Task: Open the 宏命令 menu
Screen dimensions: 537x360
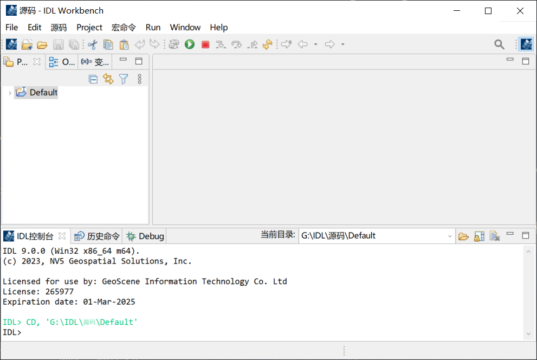Action: pos(124,27)
